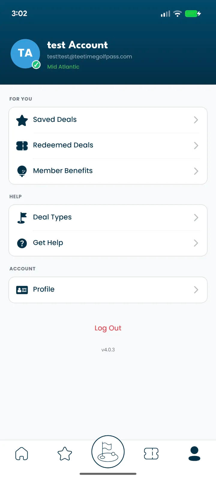
Task: Tap the Profile ID card icon
Action: [22, 290]
